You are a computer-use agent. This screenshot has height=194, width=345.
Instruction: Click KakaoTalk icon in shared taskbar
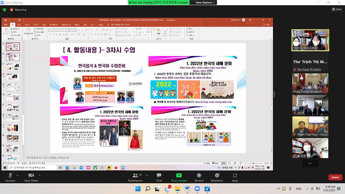pos(109,168)
